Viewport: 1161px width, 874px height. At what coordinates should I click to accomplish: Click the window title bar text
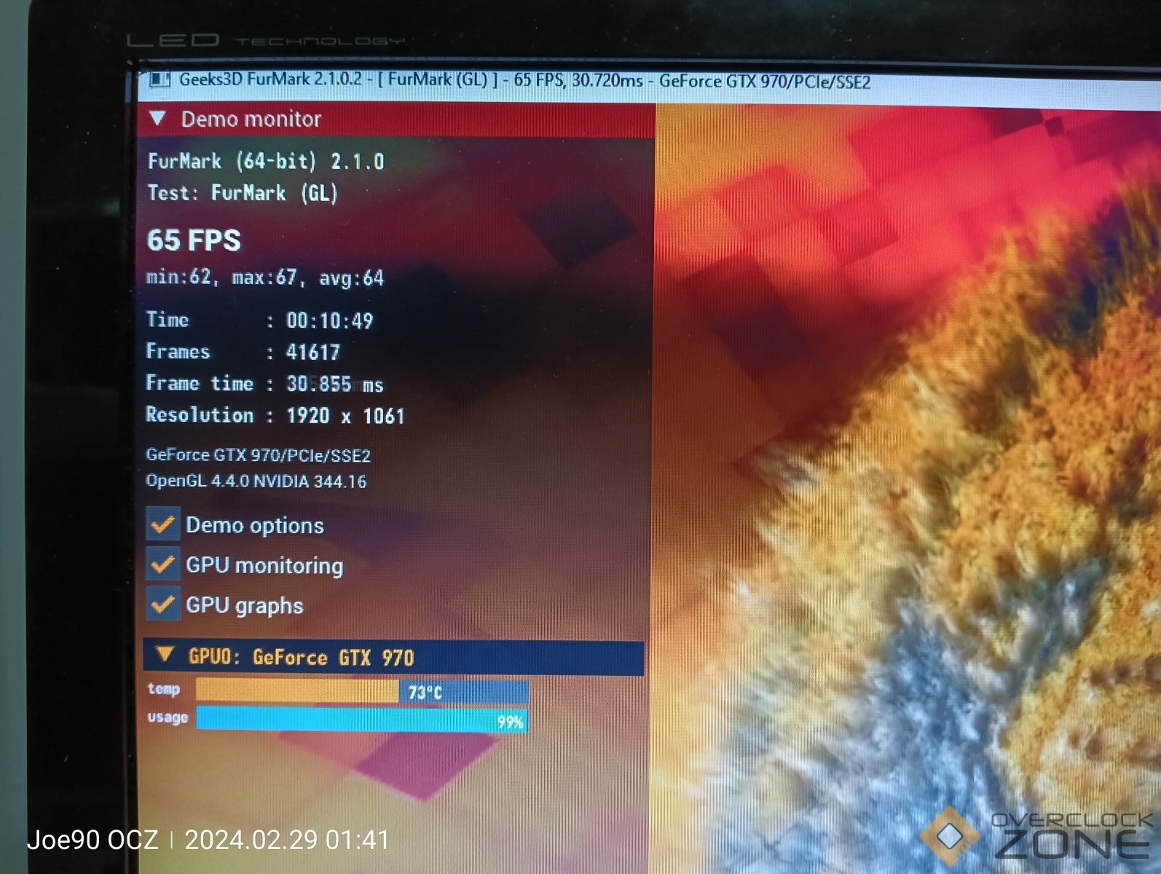pyautogui.click(x=524, y=80)
